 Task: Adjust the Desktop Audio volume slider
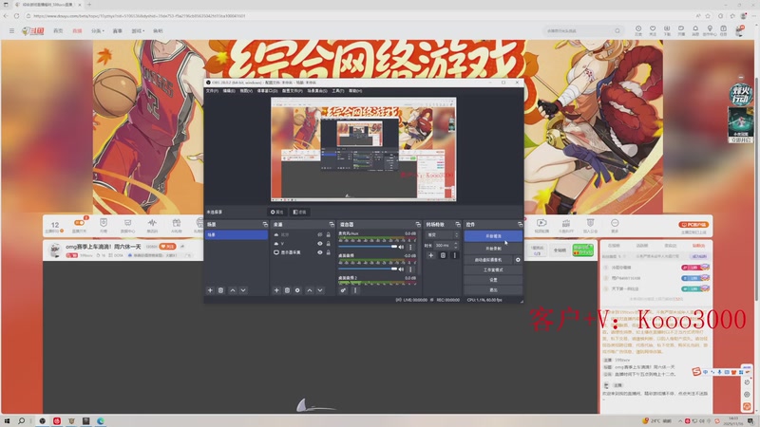pyautogui.click(x=368, y=269)
